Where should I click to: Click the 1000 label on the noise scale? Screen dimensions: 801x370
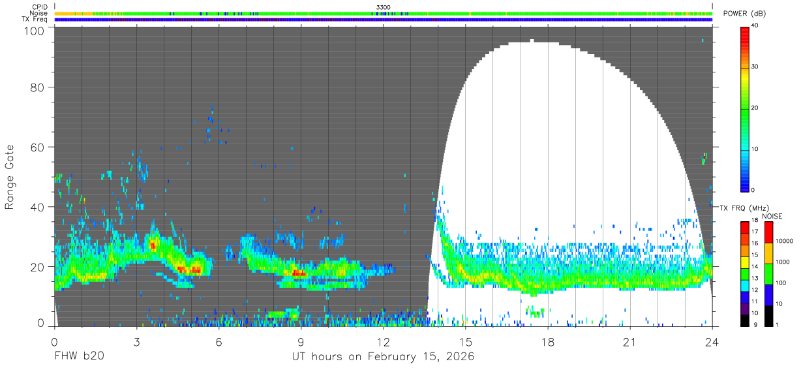pyautogui.click(x=782, y=262)
